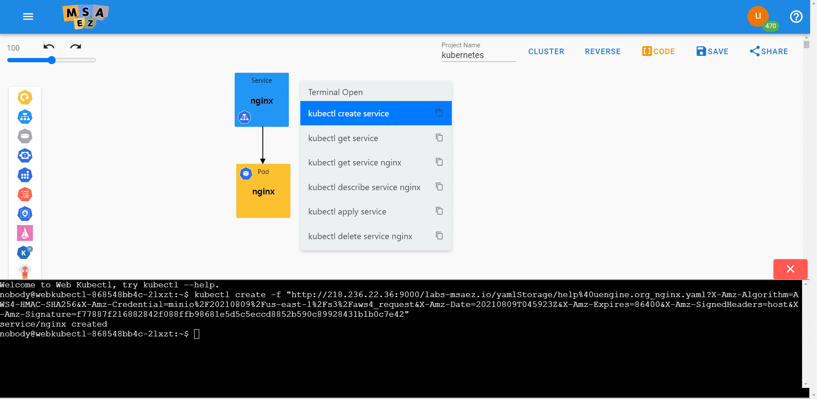Choose Terminal Open in the context menu
The image size is (817, 399).
[335, 92]
